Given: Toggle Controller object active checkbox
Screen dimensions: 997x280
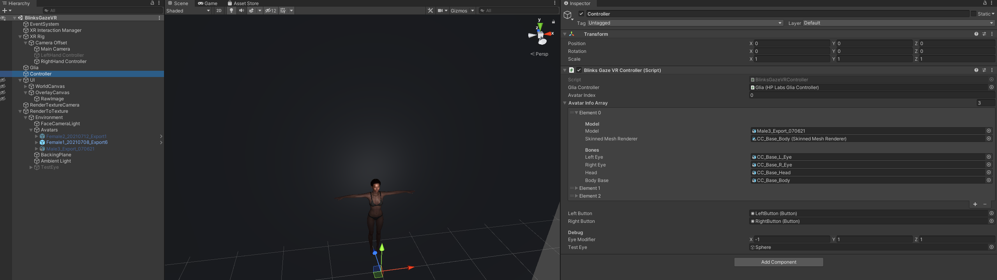Looking at the screenshot, I should [581, 14].
